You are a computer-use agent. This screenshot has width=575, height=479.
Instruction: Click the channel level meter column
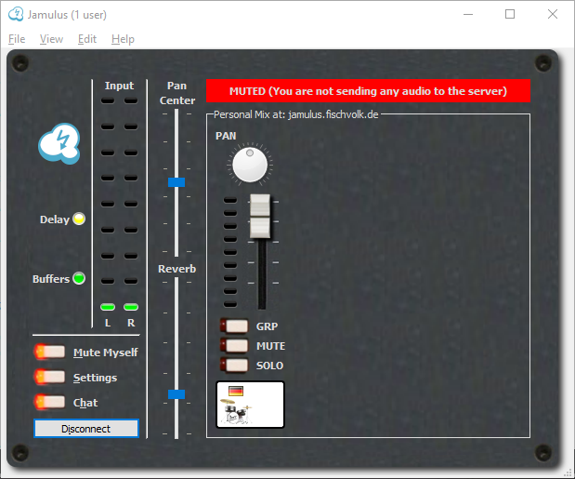[x=230, y=252]
